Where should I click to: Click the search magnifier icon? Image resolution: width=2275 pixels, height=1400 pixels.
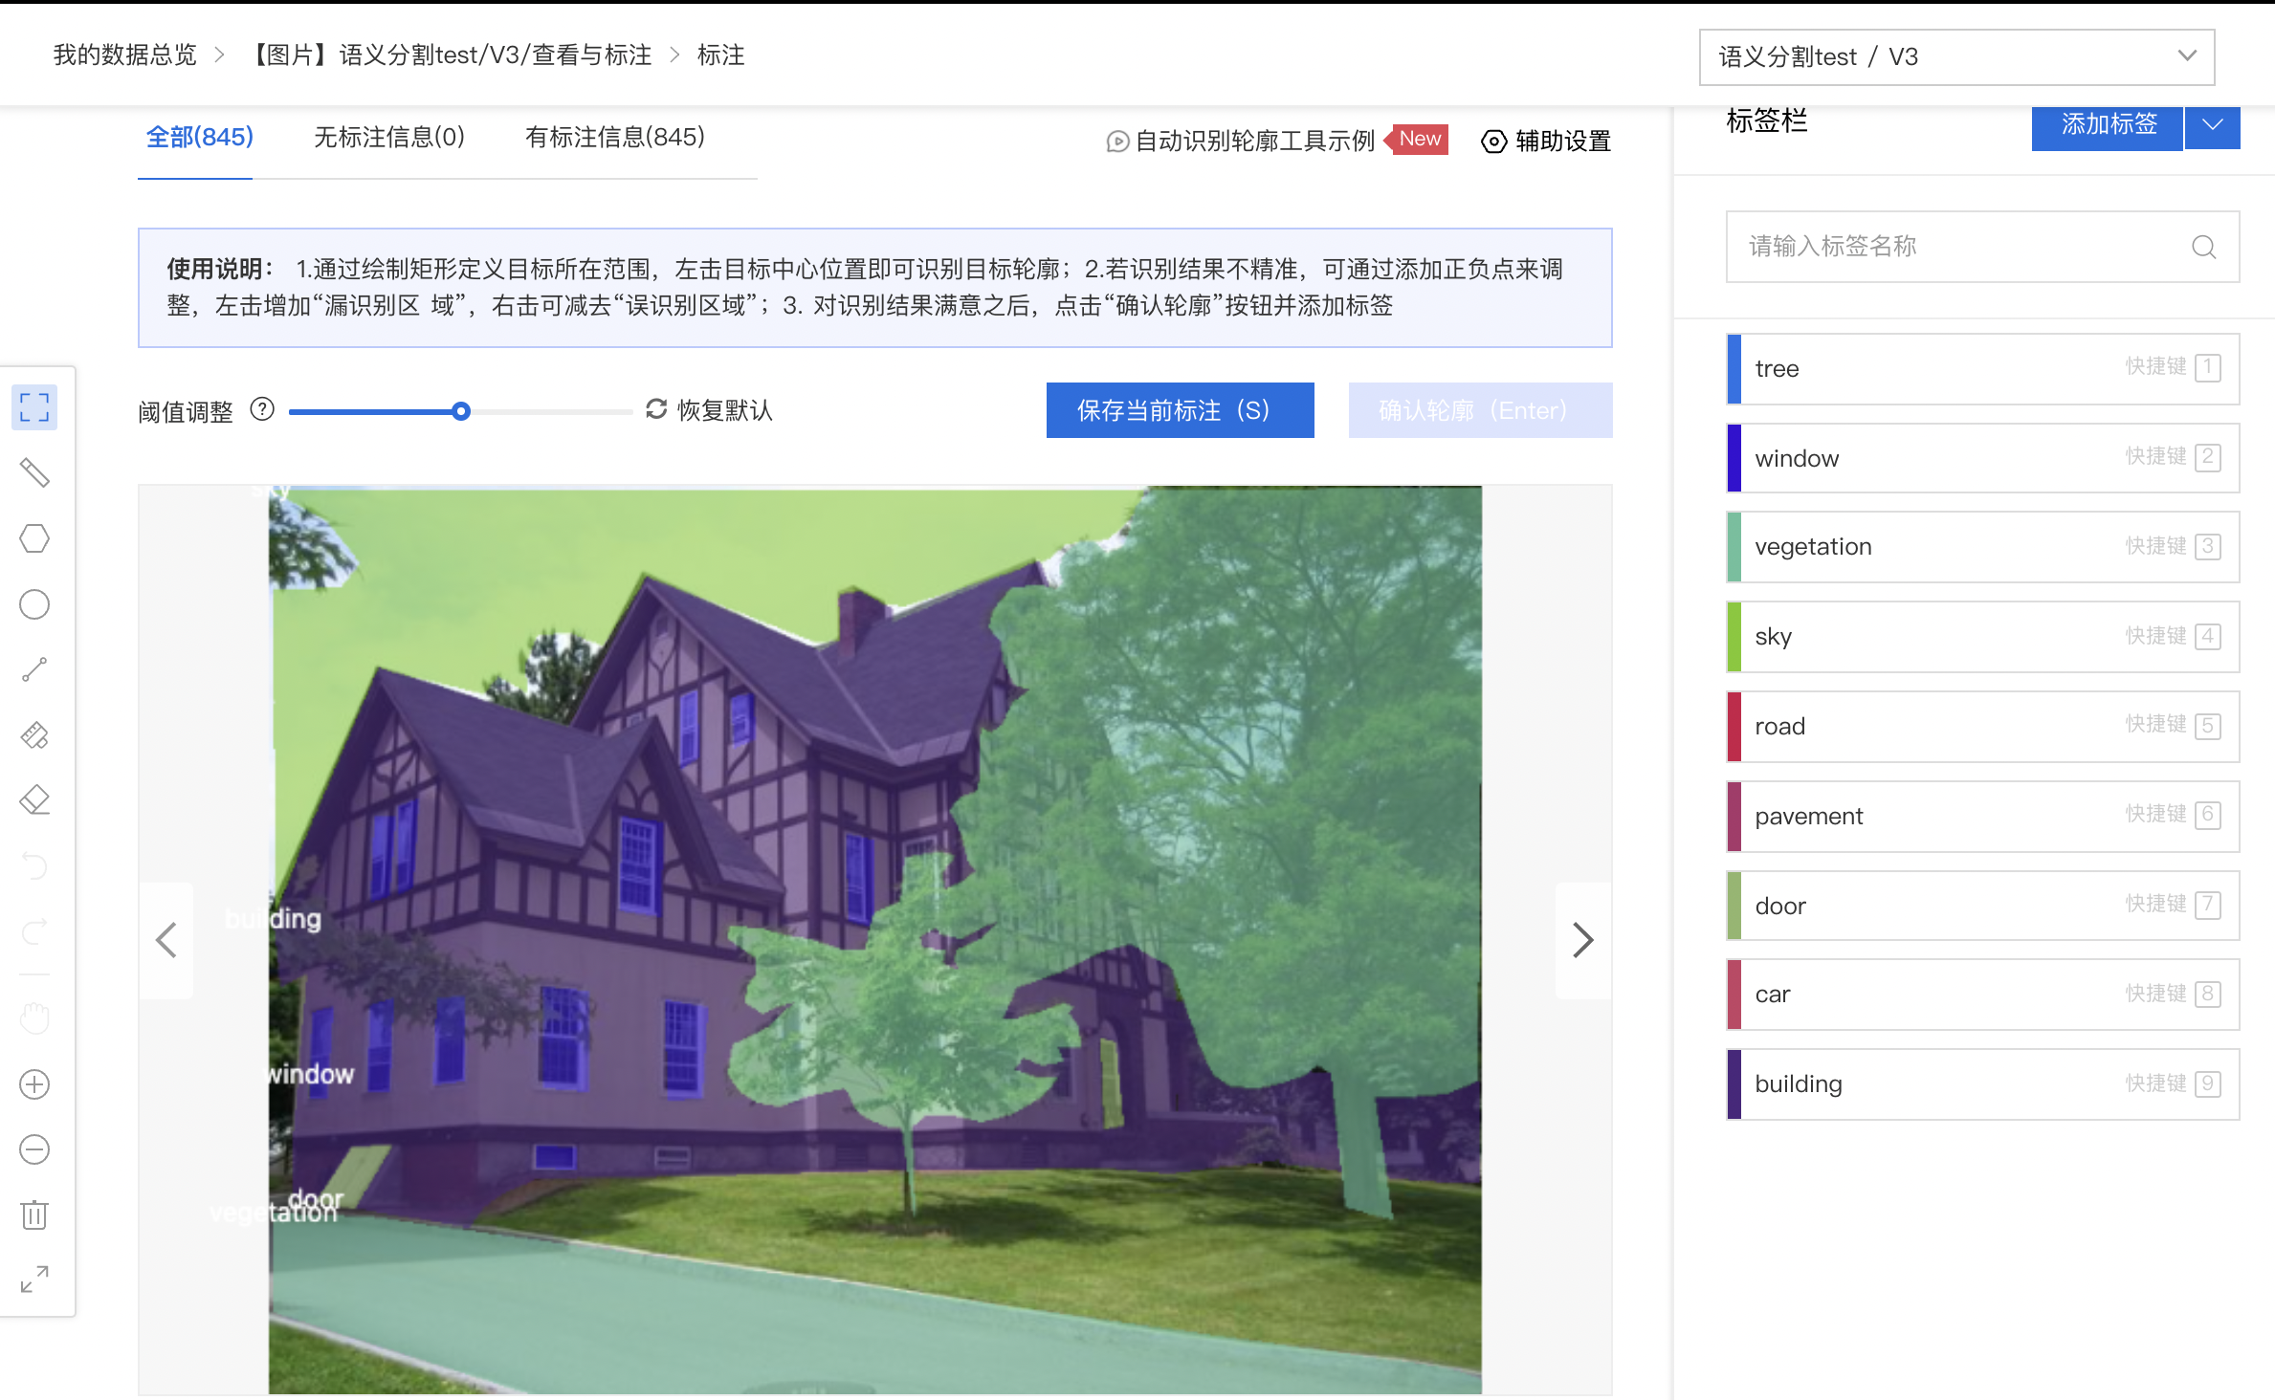click(x=2204, y=247)
